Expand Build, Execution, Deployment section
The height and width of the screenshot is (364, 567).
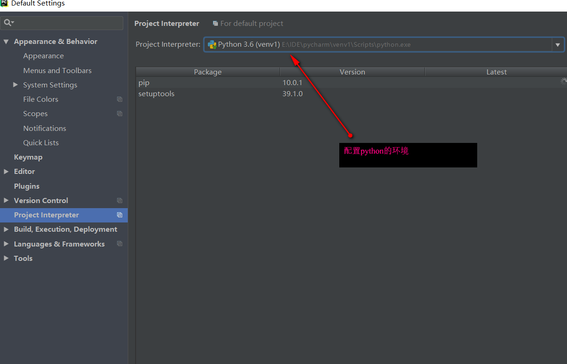pos(6,229)
